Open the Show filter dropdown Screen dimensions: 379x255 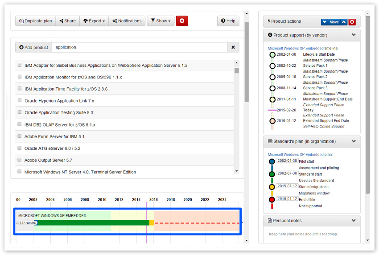click(x=161, y=21)
